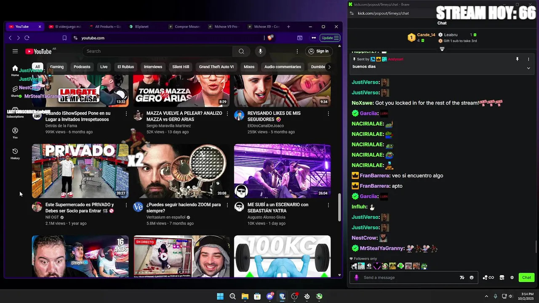This screenshot has height=303, width=539.
Task: Start voice search with microphone icon
Action: click(260, 51)
